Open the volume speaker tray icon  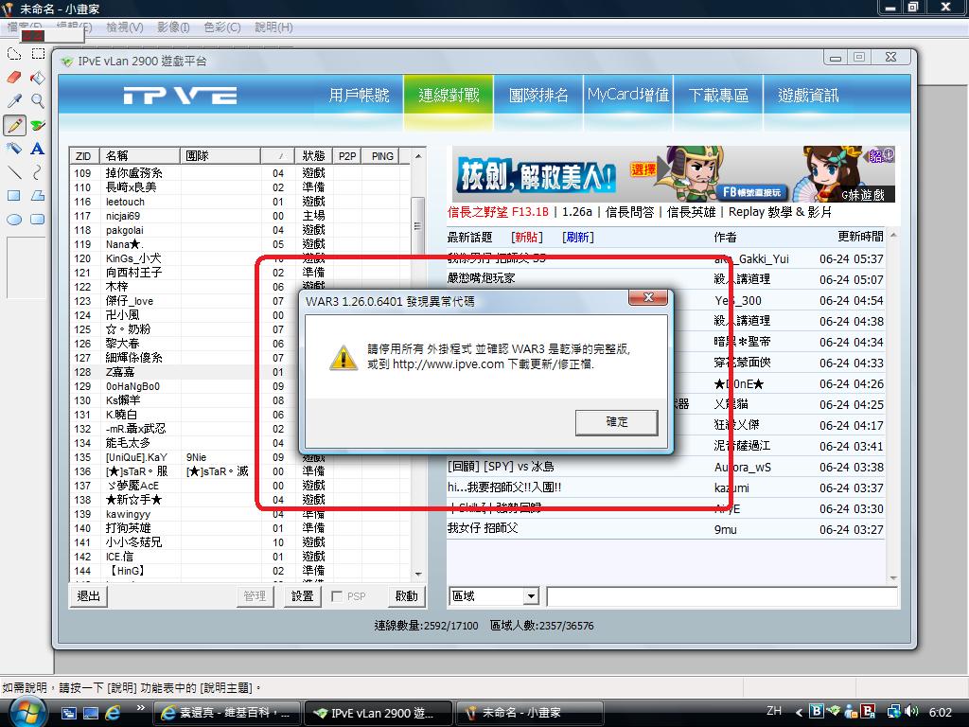[913, 712]
